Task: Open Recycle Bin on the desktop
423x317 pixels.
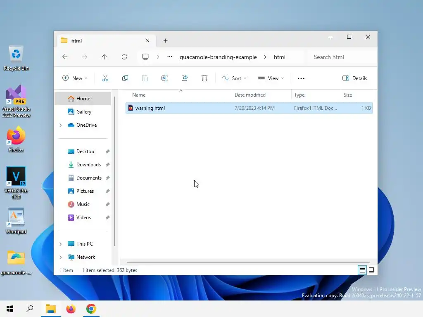Action: pyautogui.click(x=16, y=59)
